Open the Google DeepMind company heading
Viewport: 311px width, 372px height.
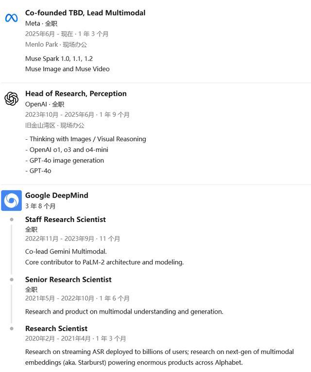coord(56,195)
